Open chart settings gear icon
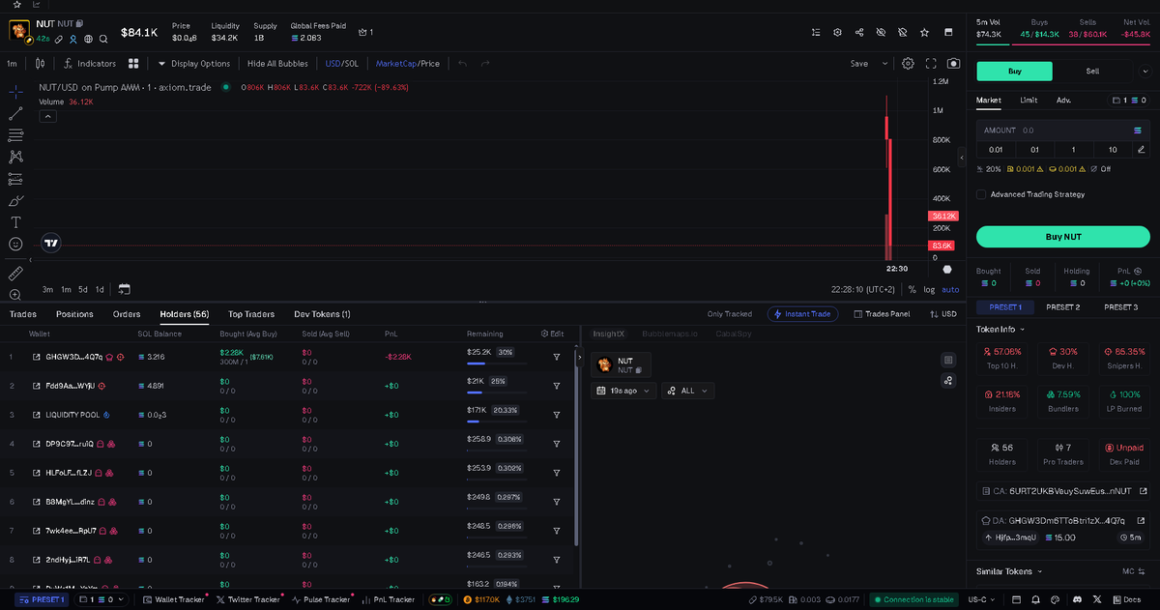The image size is (1160, 610). coord(909,64)
